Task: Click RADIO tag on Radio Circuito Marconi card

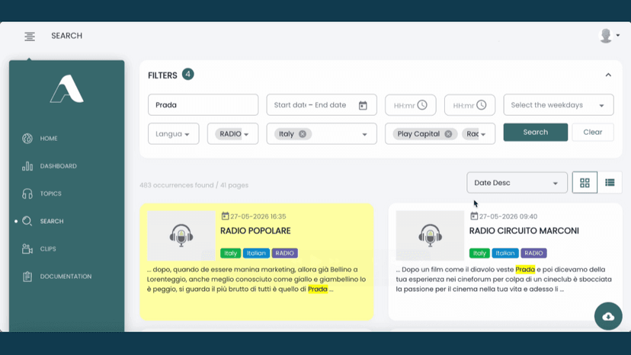Action: tap(533, 253)
